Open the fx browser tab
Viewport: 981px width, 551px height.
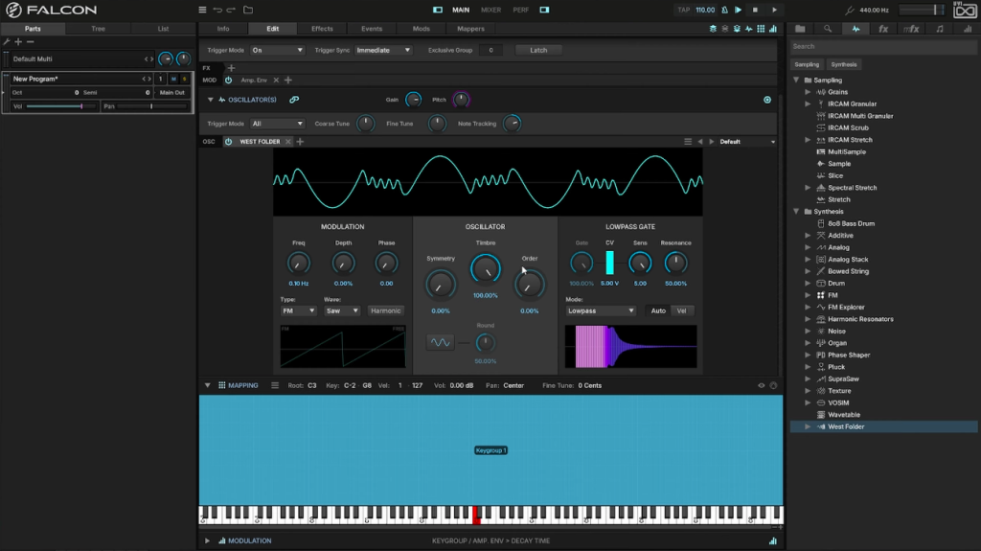point(883,29)
